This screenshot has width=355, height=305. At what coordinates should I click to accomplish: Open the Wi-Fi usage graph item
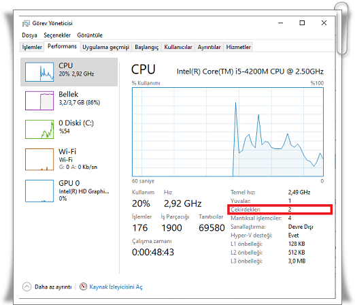pyautogui.click(x=39, y=159)
